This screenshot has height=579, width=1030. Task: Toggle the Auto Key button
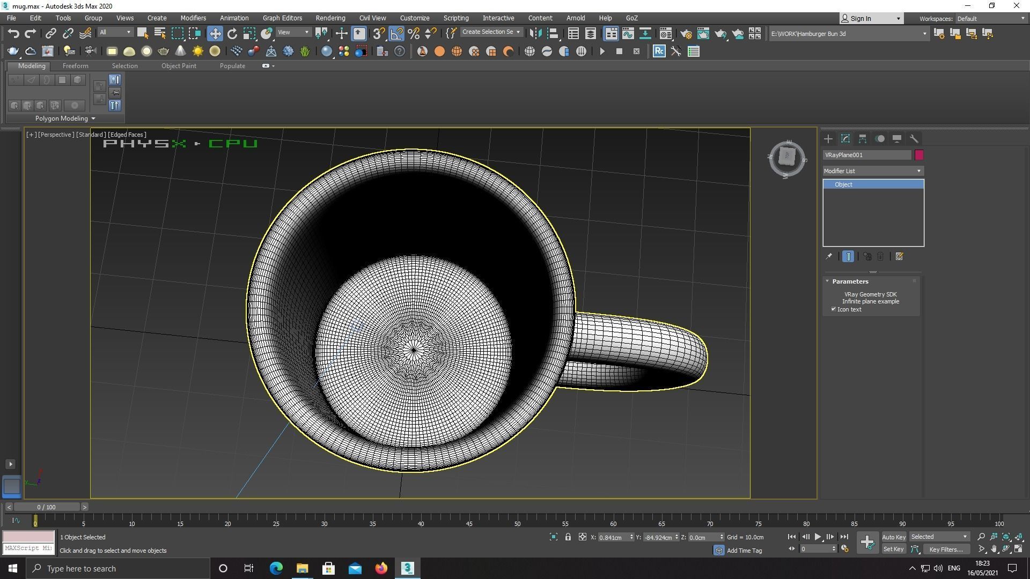pos(893,537)
